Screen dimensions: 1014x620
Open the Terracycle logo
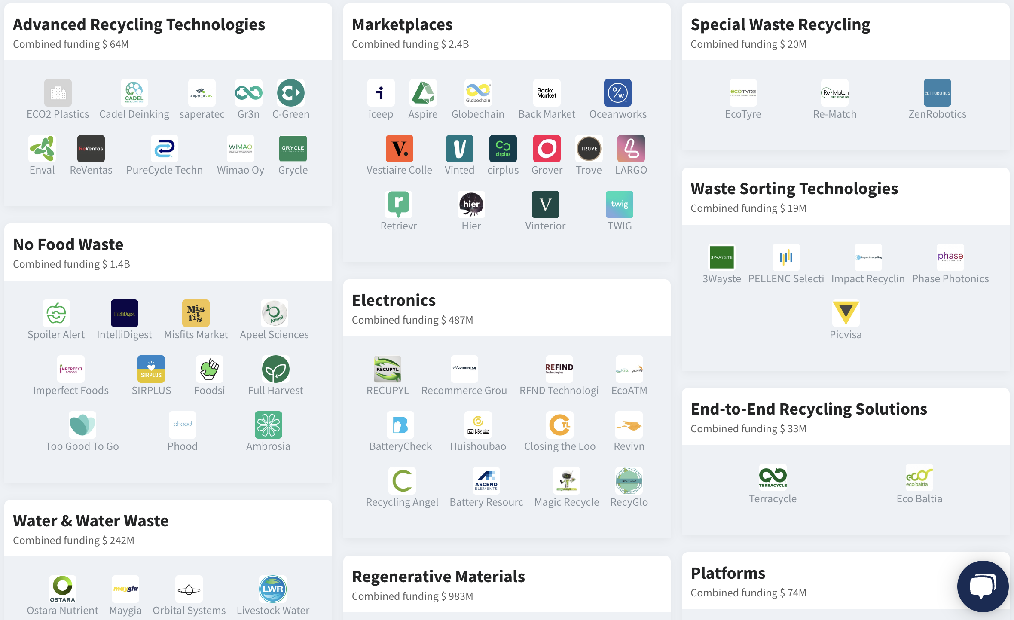click(773, 477)
